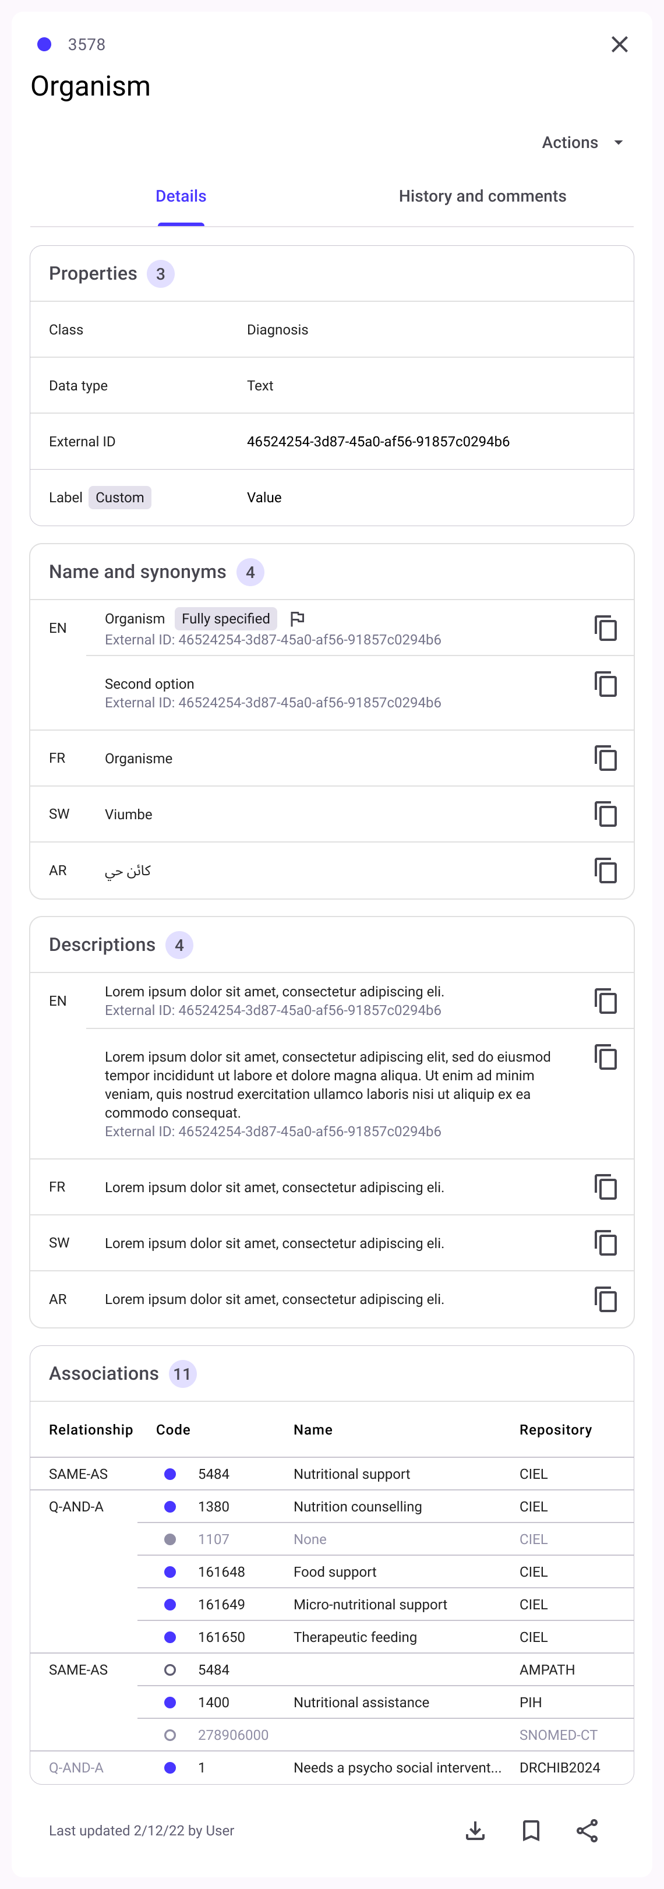Open the Therapeutic feeding association entry
Viewport: 664px width, 1889px height.
(355, 1637)
